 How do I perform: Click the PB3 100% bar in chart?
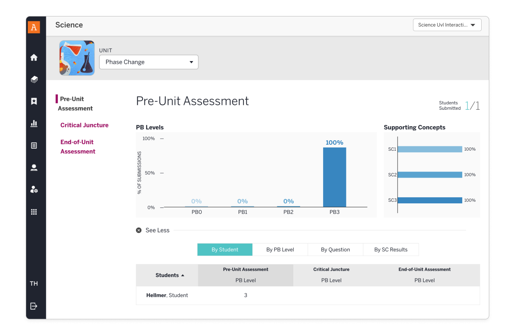coord(334,177)
